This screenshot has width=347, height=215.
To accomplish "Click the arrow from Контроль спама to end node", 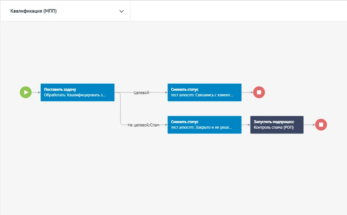I will coord(309,125).
